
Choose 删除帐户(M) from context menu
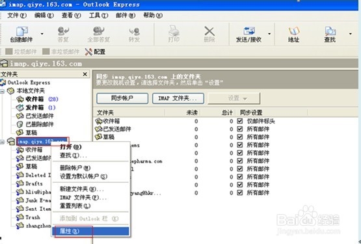coord(90,168)
